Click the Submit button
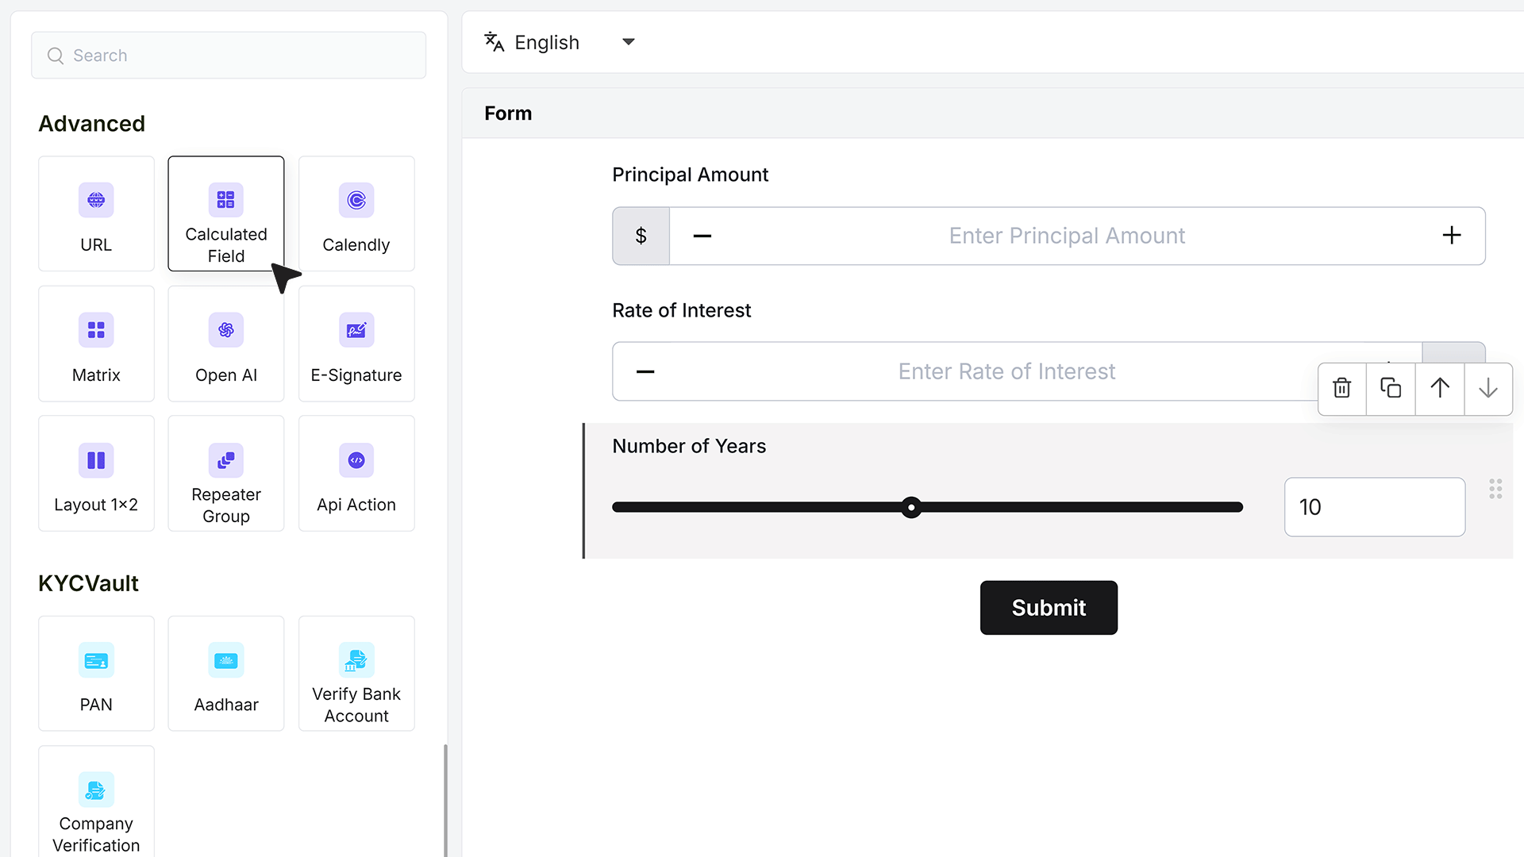The width and height of the screenshot is (1524, 857). point(1049,608)
